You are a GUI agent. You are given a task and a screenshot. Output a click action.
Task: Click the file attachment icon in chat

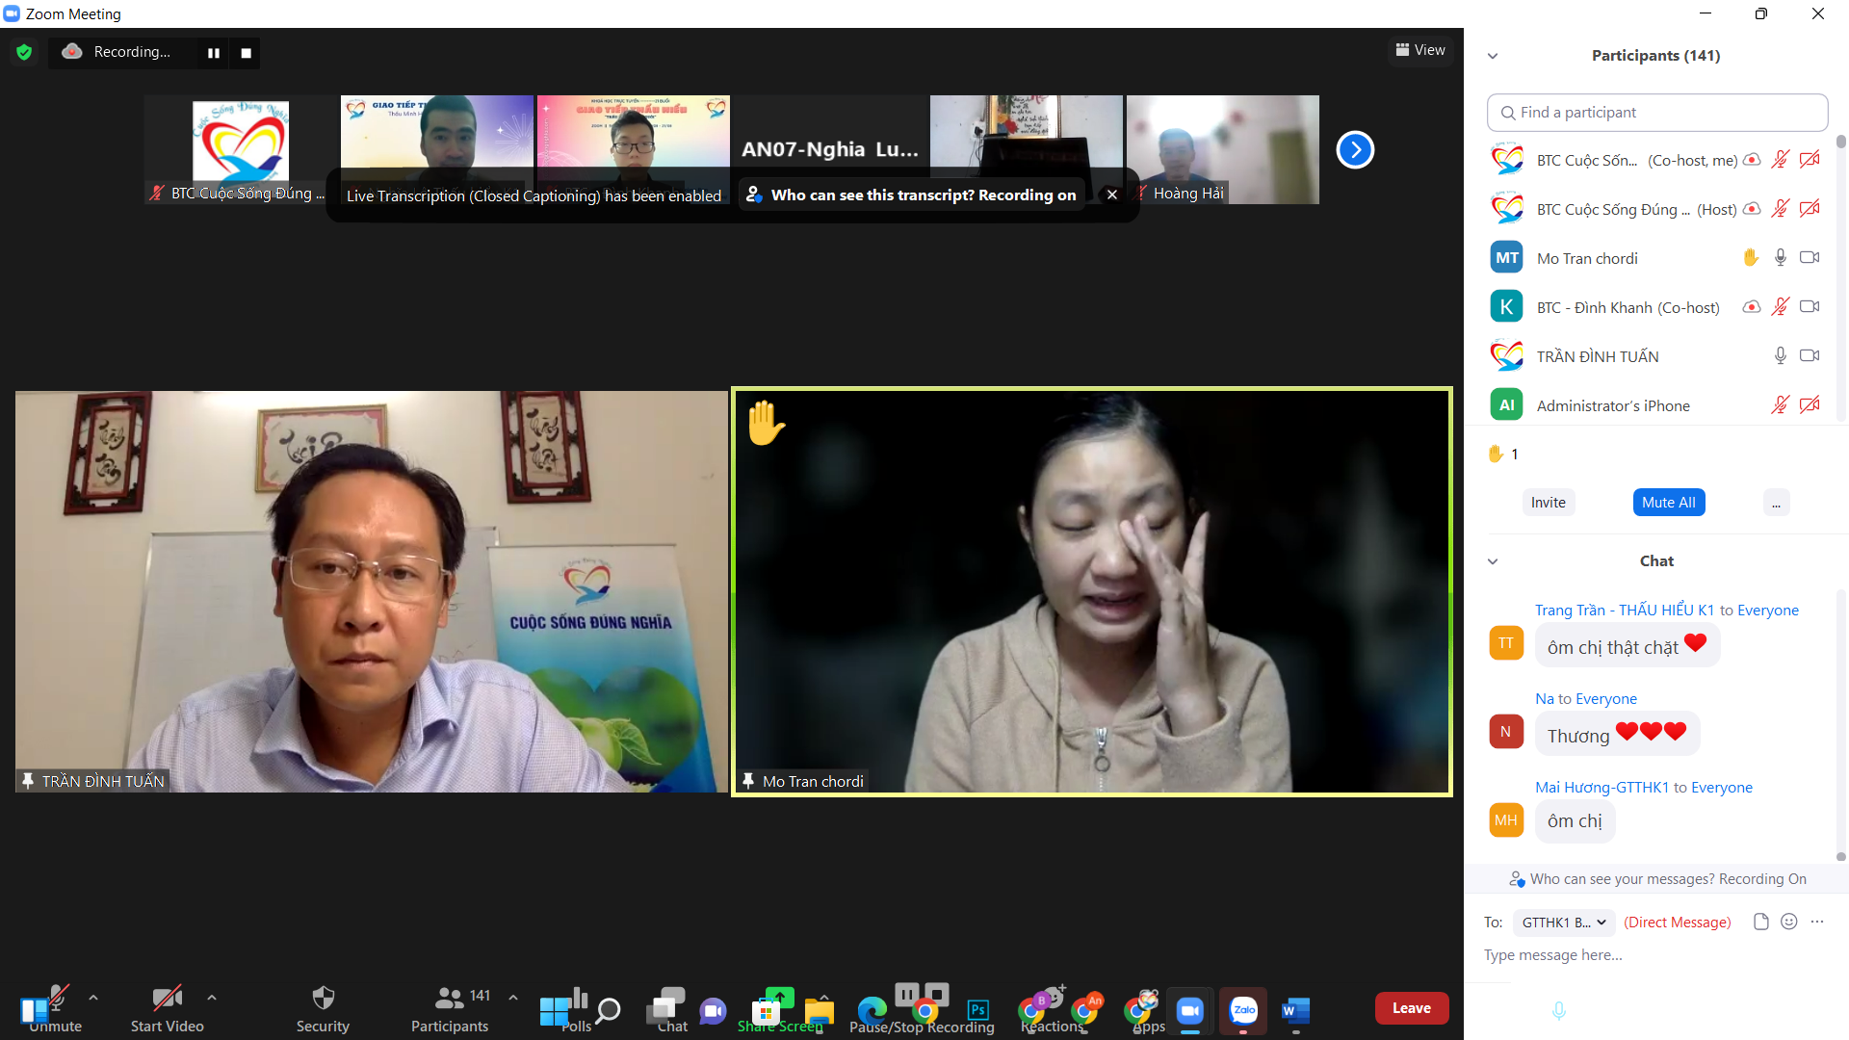[1760, 922]
